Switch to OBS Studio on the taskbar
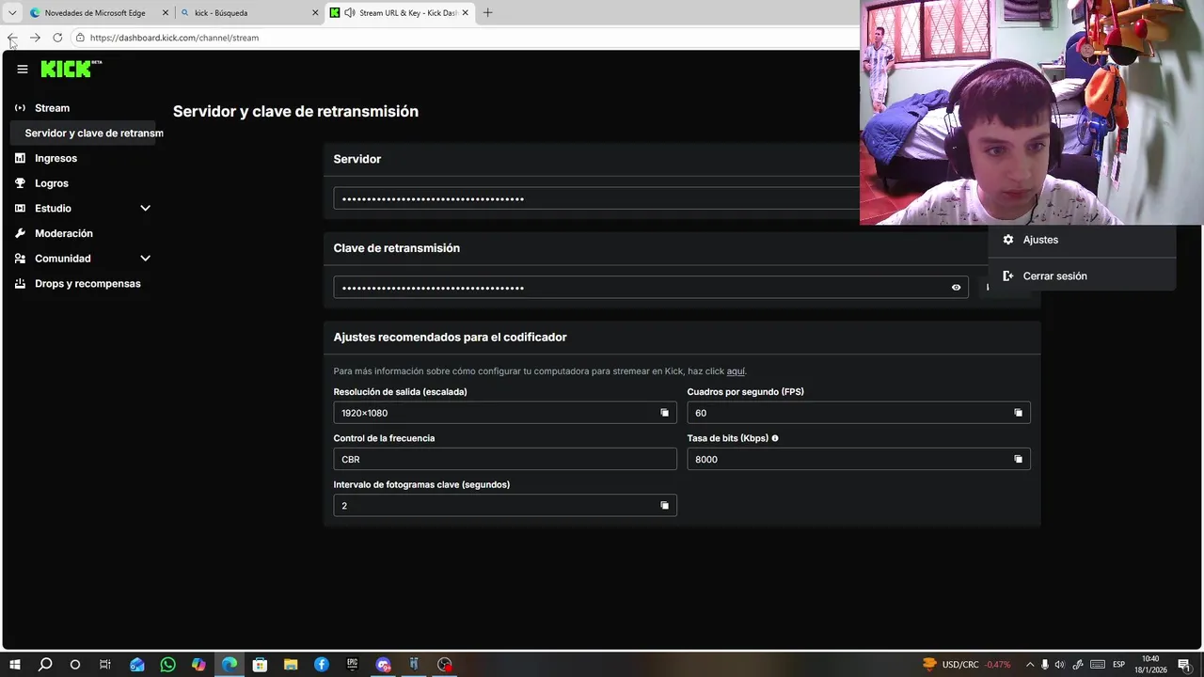This screenshot has height=677, width=1204. (x=445, y=665)
